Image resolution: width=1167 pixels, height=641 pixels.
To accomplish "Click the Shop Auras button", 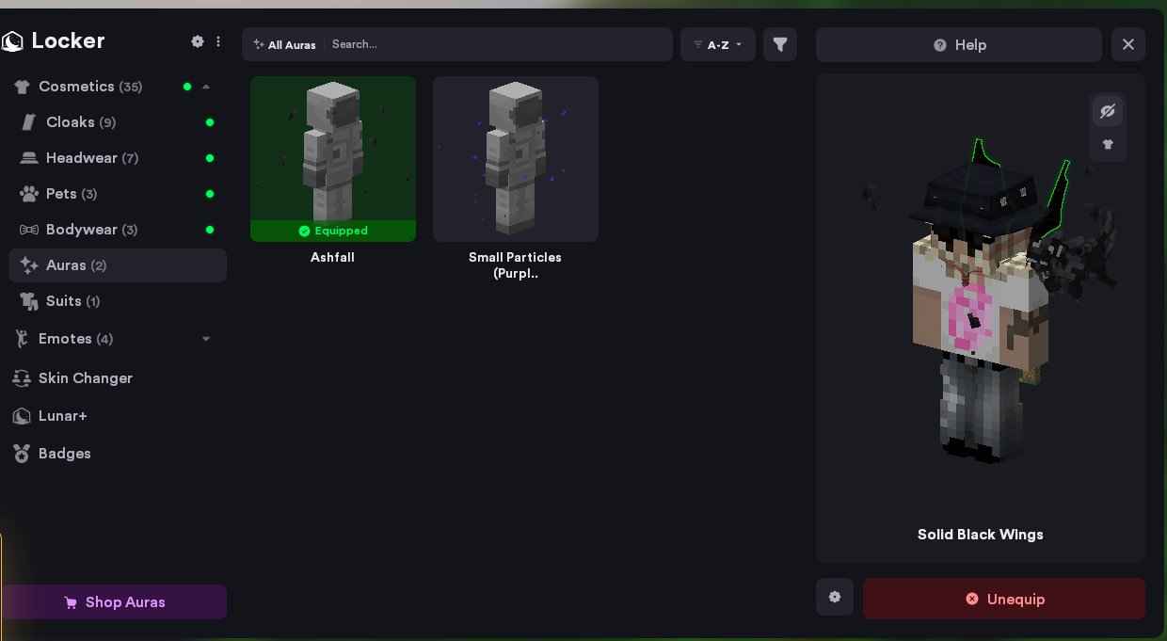I will tap(114, 602).
